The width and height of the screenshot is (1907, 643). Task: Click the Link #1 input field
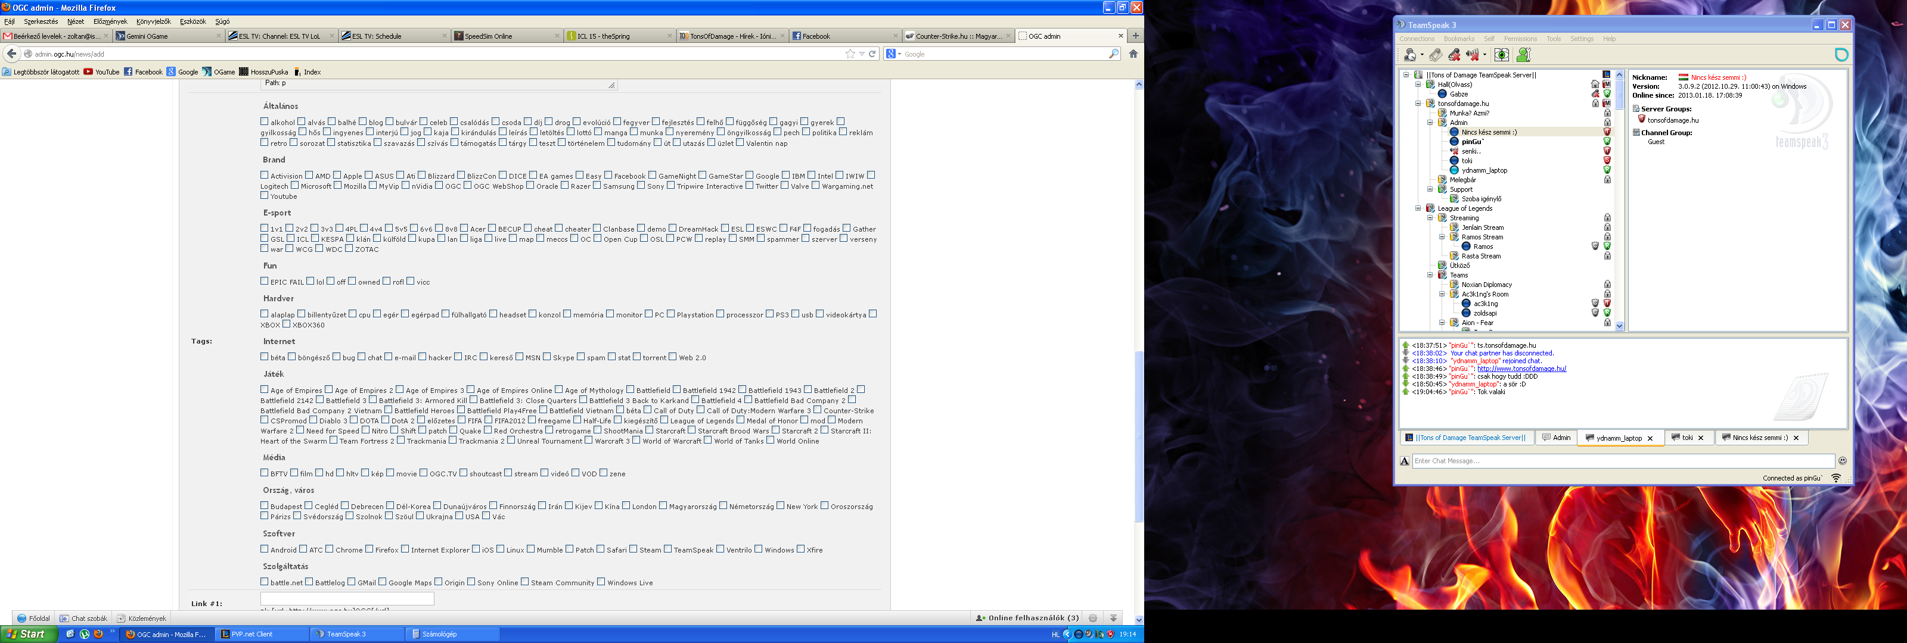tap(347, 598)
